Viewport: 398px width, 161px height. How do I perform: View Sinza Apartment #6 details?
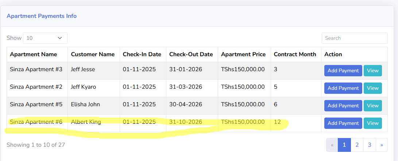coord(372,123)
